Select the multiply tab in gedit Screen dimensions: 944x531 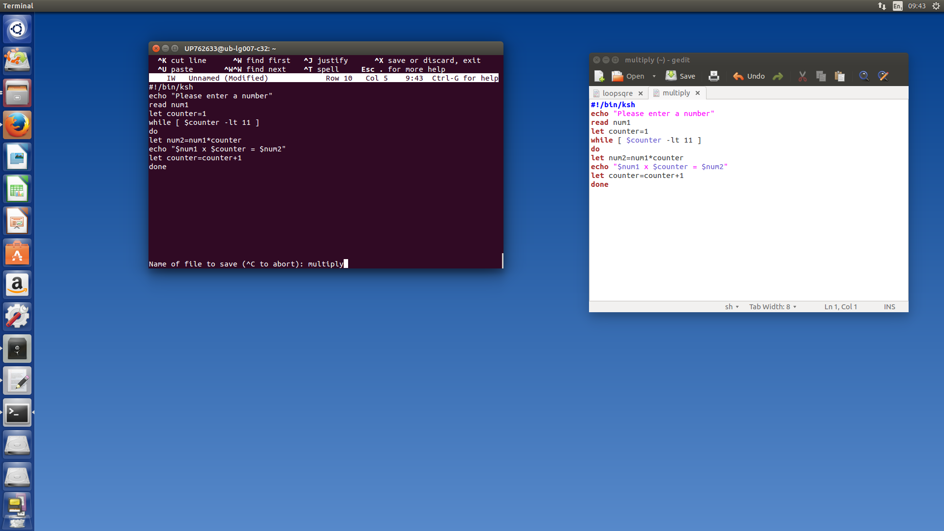(x=676, y=93)
